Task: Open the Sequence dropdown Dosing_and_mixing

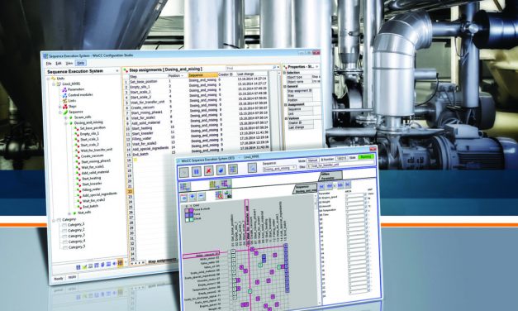Action: pos(279,169)
